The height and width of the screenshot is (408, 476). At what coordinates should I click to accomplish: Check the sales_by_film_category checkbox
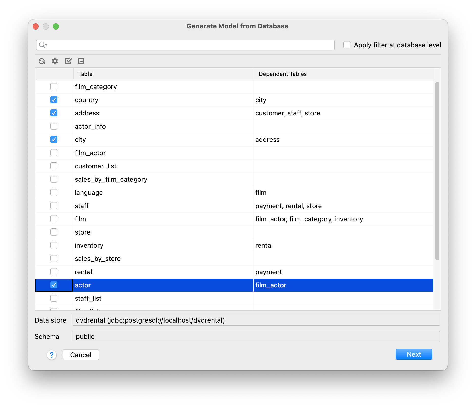click(54, 179)
